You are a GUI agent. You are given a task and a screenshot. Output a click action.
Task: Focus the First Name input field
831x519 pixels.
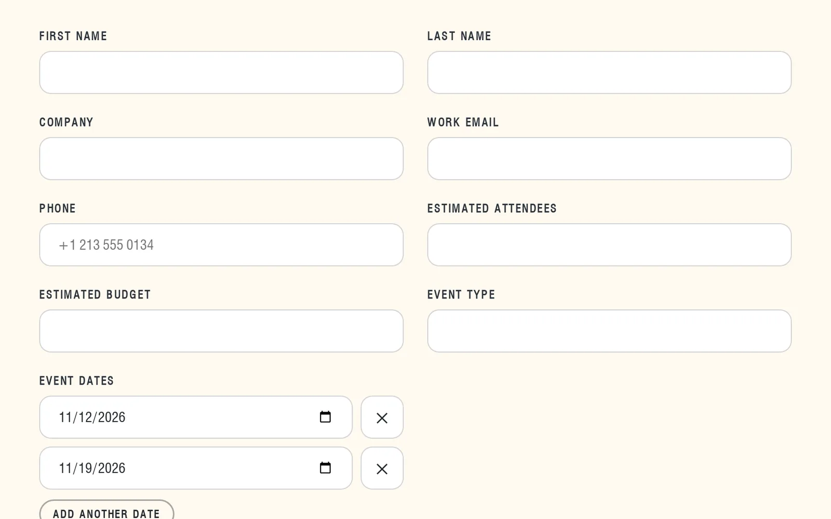click(221, 73)
